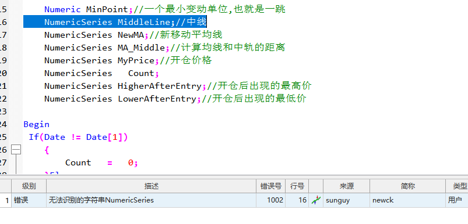
Task: Select the error row about NumericSeries
Action: coord(234,200)
